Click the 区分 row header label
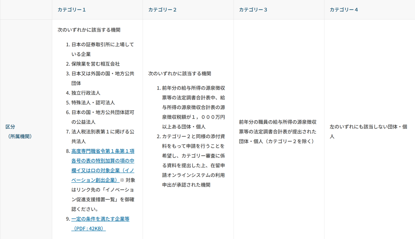This screenshot has width=415, height=239. (x=10, y=126)
